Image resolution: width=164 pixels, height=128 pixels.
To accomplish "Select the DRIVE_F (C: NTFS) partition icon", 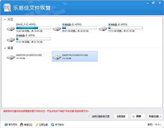I will tap(11, 29).
